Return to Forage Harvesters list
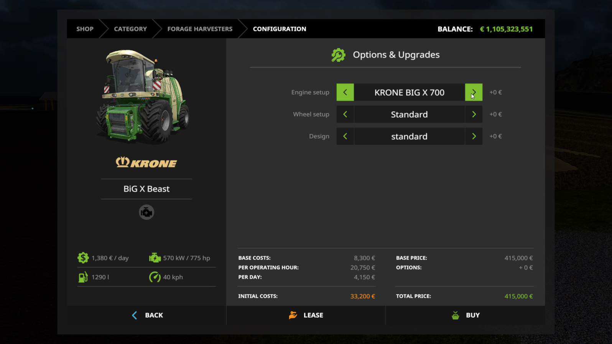This screenshot has height=344, width=612. point(200,29)
